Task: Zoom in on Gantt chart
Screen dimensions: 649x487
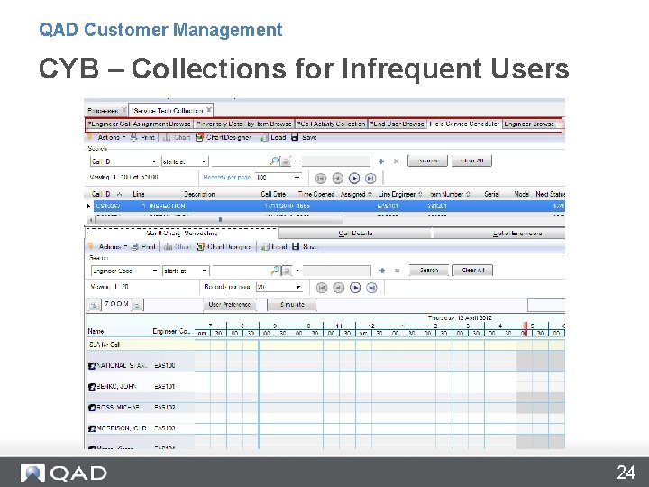Action: [95, 305]
